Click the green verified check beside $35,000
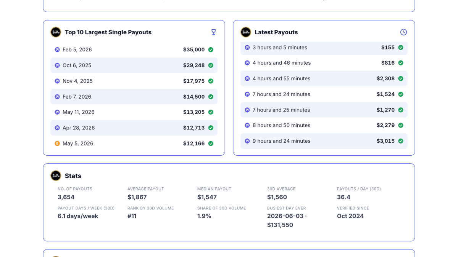This screenshot has height=257, width=458. click(211, 49)
